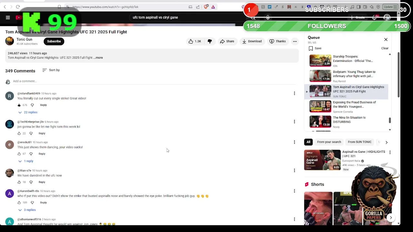Image resolution: width=413 pixels, height=232 pixels.
Task: Click the Thanks button under the video
Action: pos(277,41)
